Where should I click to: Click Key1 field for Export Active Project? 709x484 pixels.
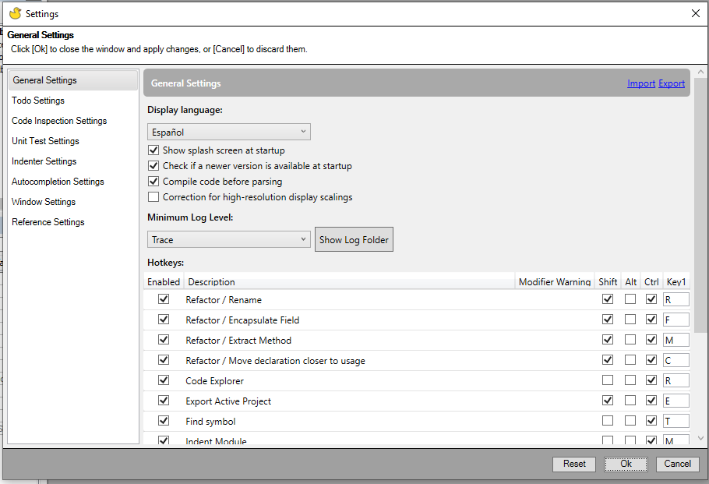[x=676, y=401]
